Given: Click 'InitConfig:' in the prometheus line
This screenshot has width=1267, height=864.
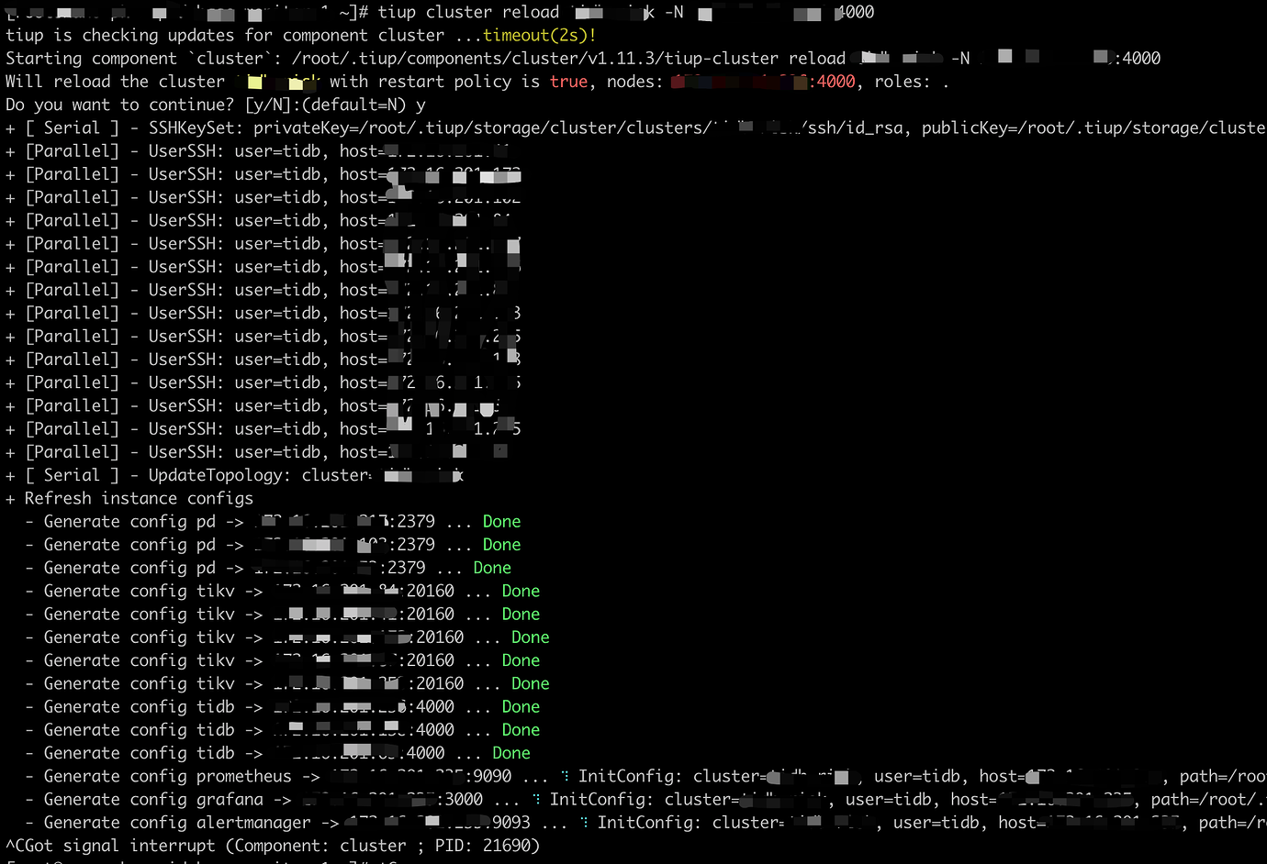Looking at the screenshot, I should tap(631, 776).
